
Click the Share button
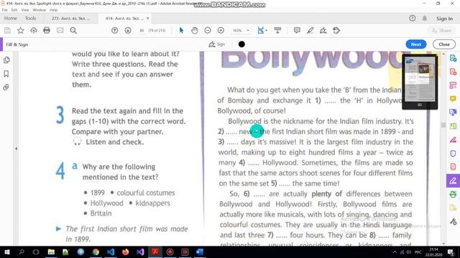(x=441, y=30)
